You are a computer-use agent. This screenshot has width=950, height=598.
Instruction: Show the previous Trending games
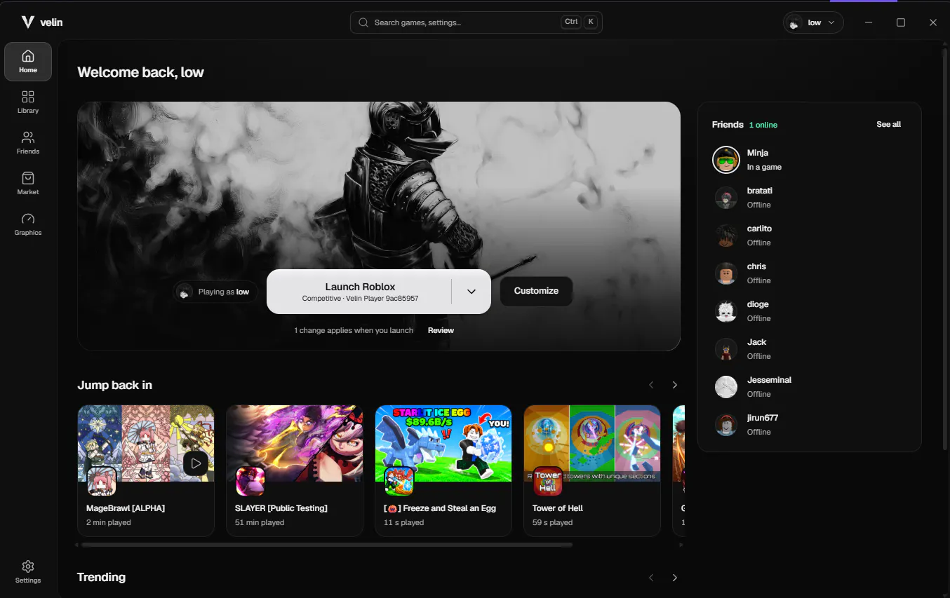pos(651,578)
